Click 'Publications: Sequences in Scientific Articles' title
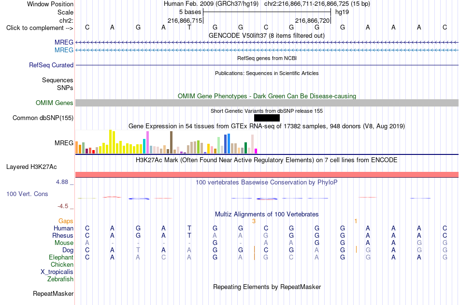Viewport: 459px width, 305px height. (x=267, y=73)
